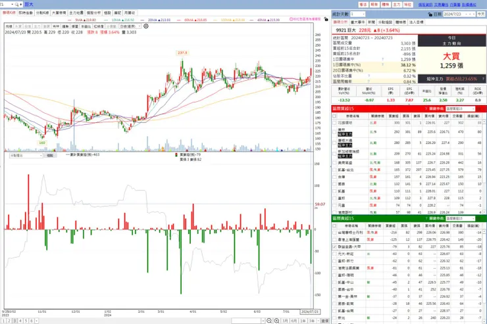Click the 2024/07/23 date marker on timeline

[x=310, y=312]
